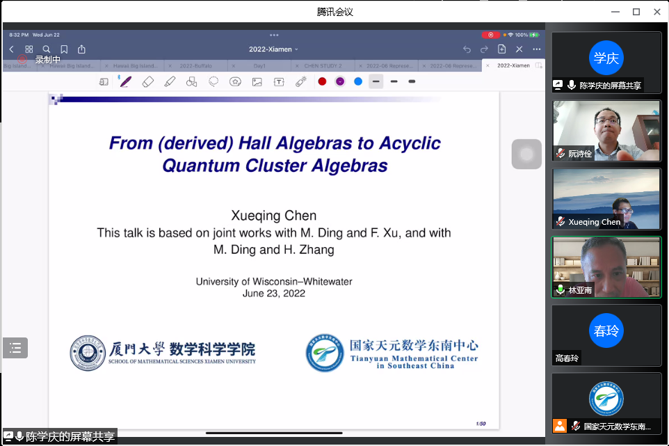Switch to the CHEN STUDY 2 tab
This screenshot has height=446, width=669.
pyautogui.click(x=324, y=65)
